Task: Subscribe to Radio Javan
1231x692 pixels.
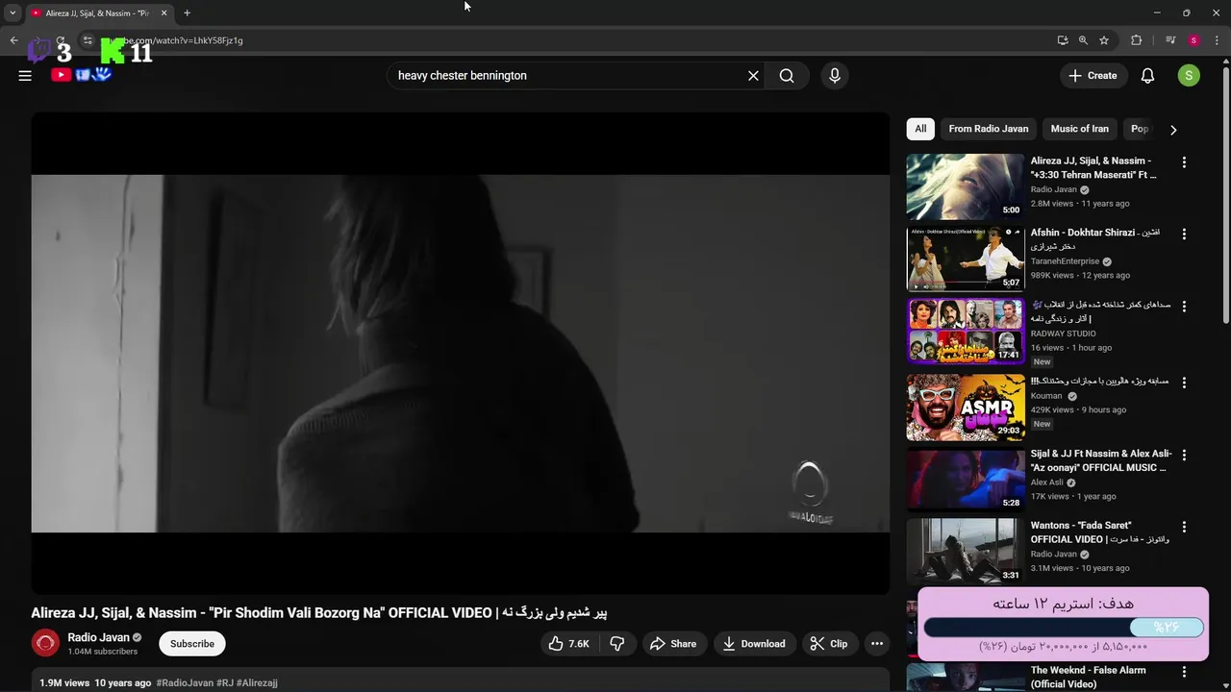Action: [192, 644]
